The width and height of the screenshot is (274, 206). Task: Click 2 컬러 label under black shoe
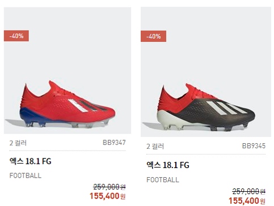(155, 147)
